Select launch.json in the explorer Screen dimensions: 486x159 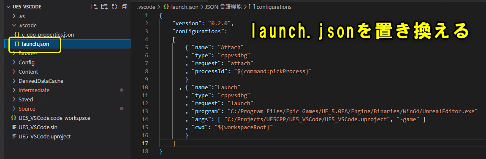pos(35,44)
